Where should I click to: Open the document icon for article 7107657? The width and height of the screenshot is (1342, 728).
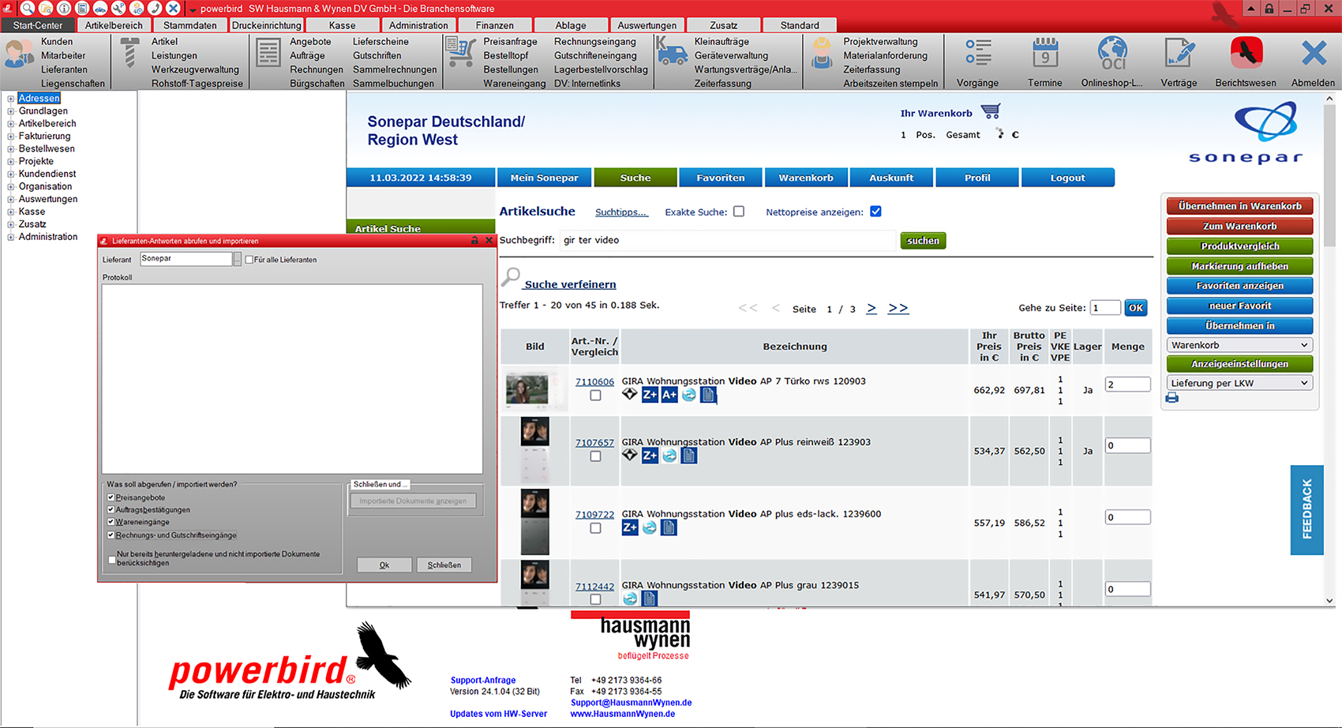pyautogui.click(x=689, y=456)
